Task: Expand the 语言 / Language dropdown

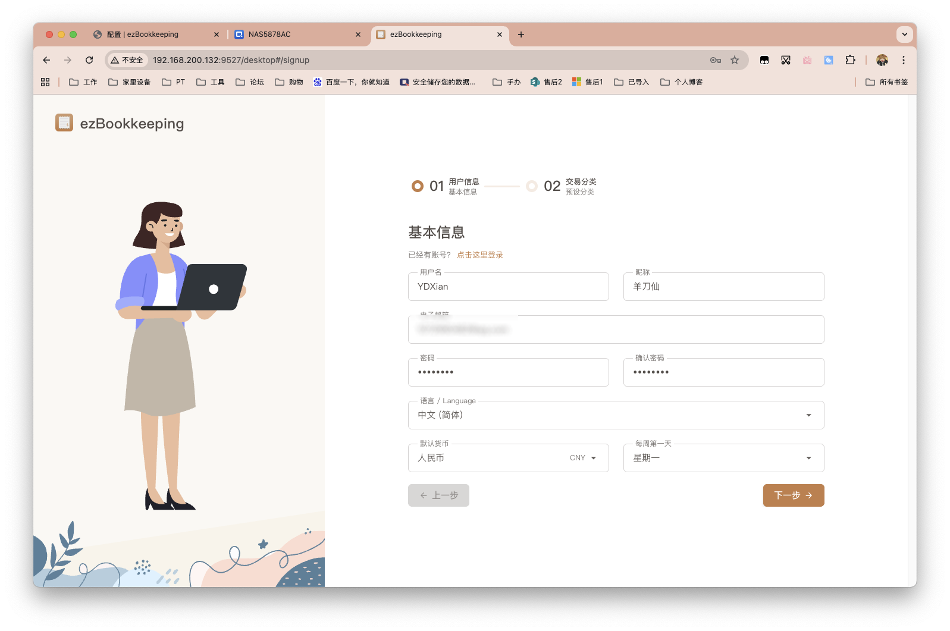Action: (x=616, y=415)
